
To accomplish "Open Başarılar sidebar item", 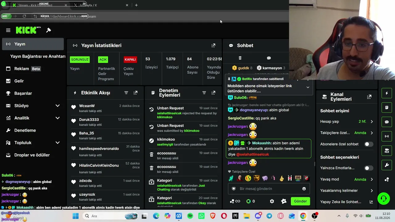I will [x=33, y=93].
